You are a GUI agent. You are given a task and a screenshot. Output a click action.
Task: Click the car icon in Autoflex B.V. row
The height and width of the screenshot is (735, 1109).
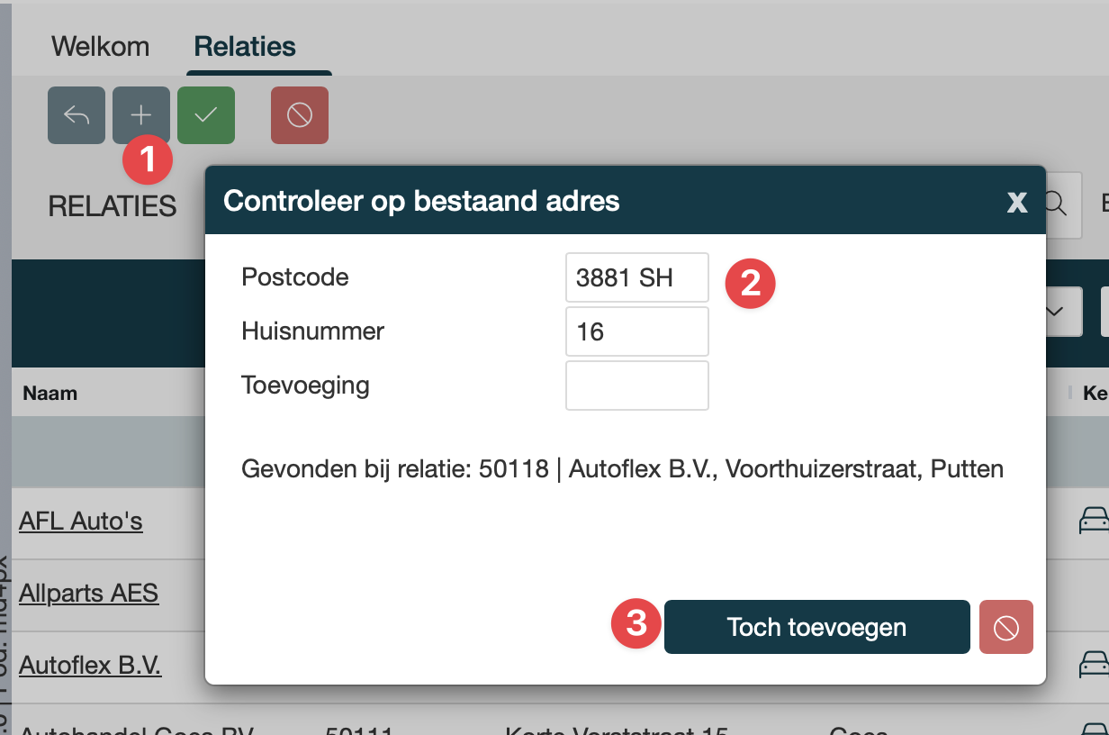pyautogui.click(x=1094, y=666)
